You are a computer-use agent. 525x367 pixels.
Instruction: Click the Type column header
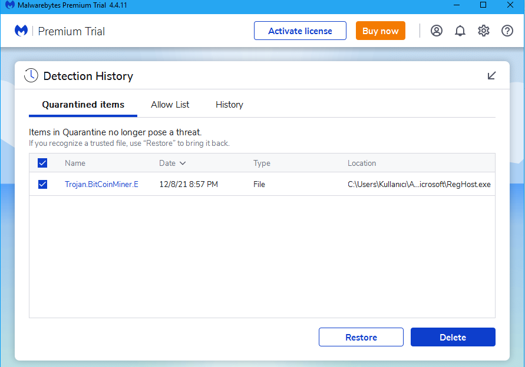pos(262,163)
